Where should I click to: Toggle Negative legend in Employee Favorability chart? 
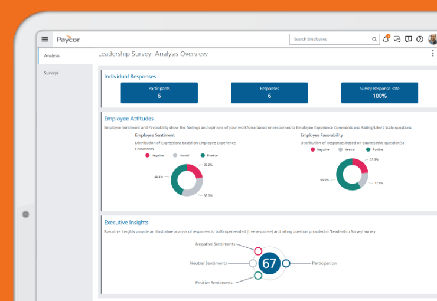320,149
